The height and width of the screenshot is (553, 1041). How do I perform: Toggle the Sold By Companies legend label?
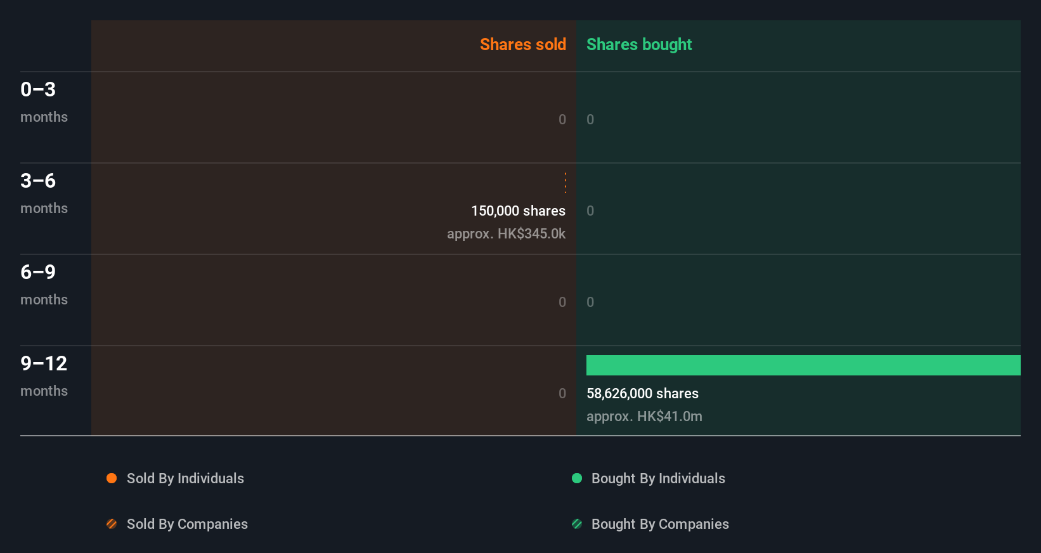187,524
